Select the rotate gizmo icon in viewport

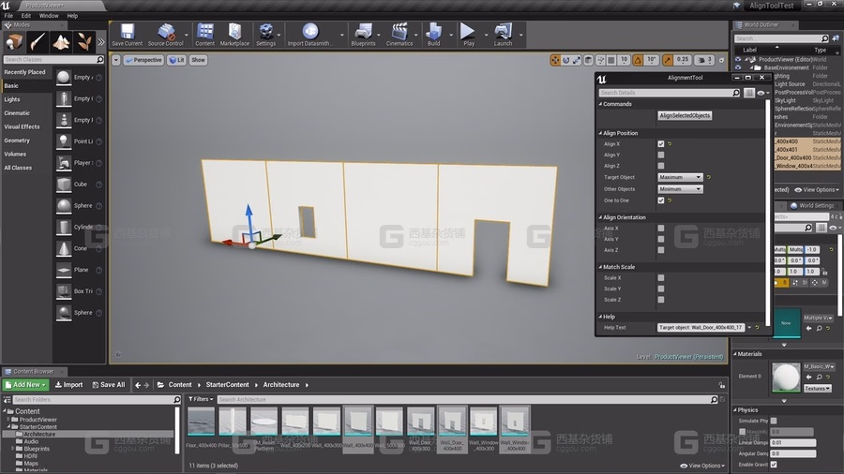pyautogui.click(x=565, y=60)
